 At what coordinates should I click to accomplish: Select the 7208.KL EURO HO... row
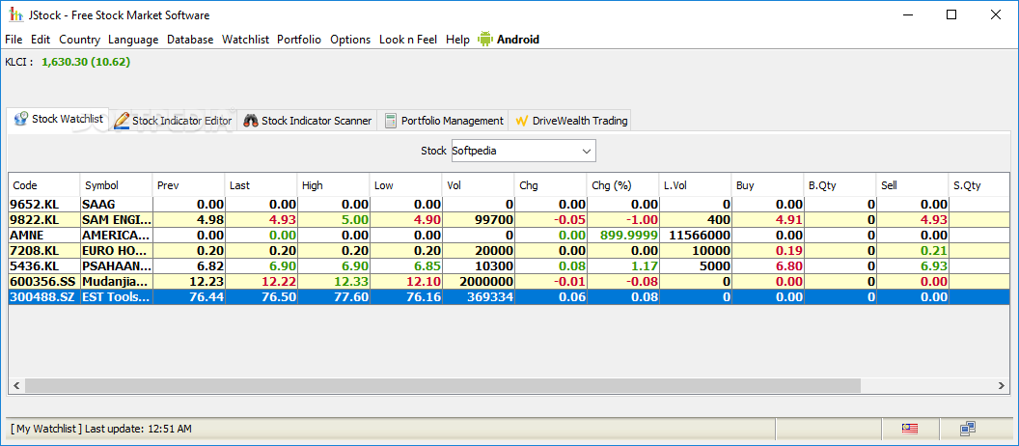[509, 251]
